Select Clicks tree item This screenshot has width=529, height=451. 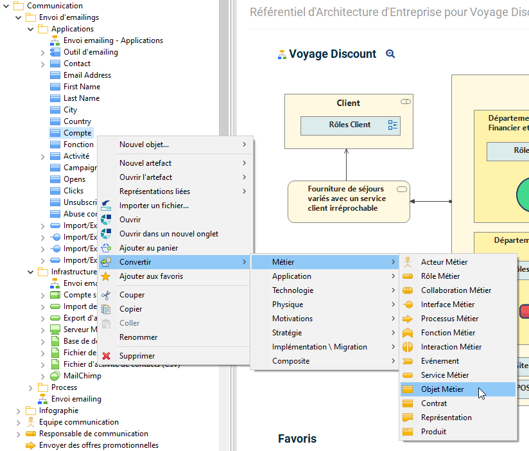pyautogui.click(x=74, y=191)
